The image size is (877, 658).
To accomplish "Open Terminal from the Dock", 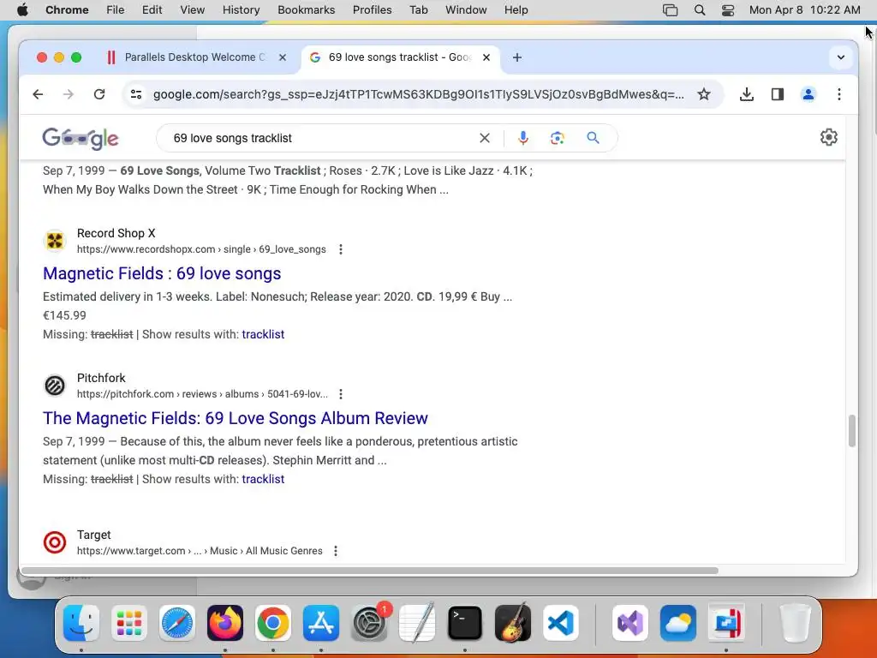I will click(465, 623).
